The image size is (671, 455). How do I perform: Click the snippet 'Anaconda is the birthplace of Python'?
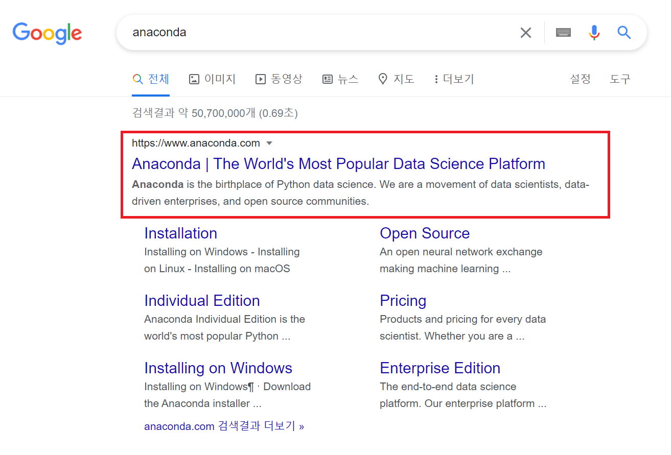click(360, 193)
